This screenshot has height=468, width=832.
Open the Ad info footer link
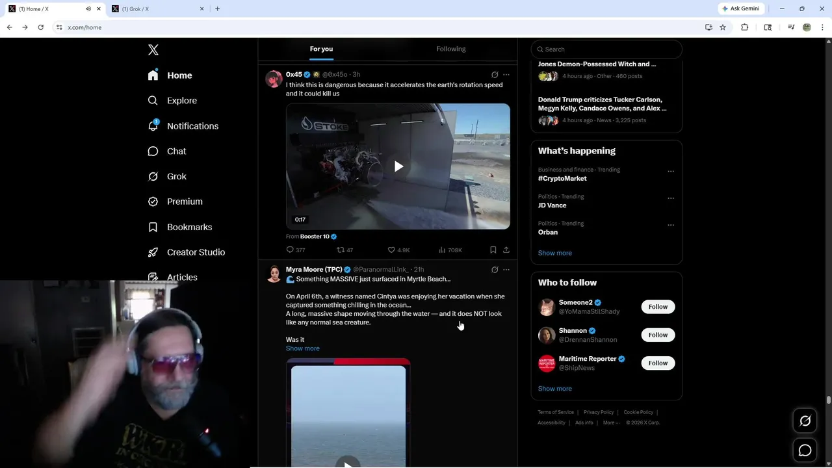coord(584,422)
